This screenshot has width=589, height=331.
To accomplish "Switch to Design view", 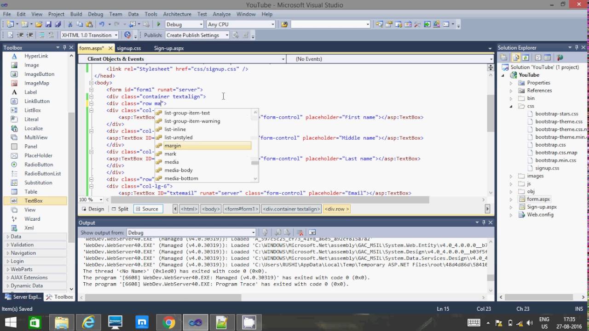I will pyautogui.click(x=93, y=209).
